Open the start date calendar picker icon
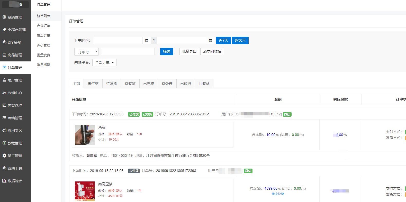Image resolution: width=406 pixels, height=202 pixels. [x=147, y=40]
